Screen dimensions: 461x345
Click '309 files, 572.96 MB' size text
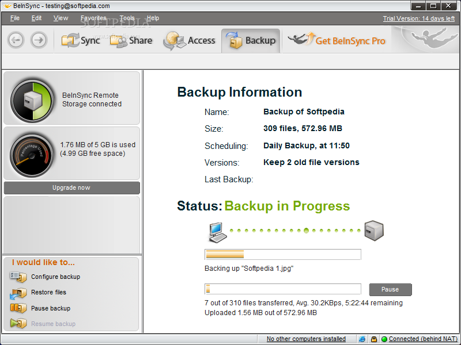tap(303, 128)
